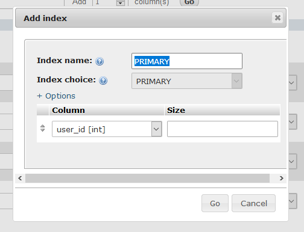This screenshot has width=304, height=232.
Task: Click the horizontal scrollbar's left arrow
Action: tap(20, 178)
